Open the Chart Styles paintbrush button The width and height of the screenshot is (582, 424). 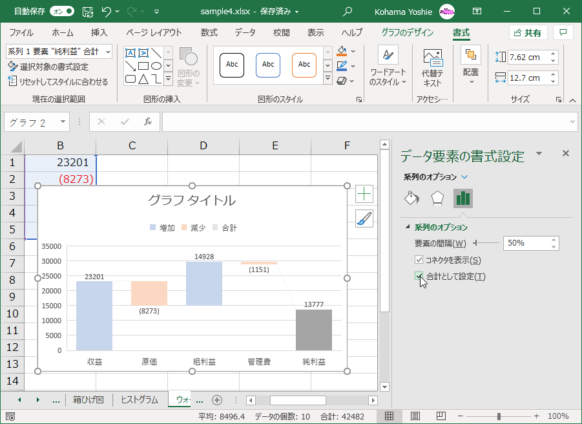pyautogui.click(x=364, y=218)
